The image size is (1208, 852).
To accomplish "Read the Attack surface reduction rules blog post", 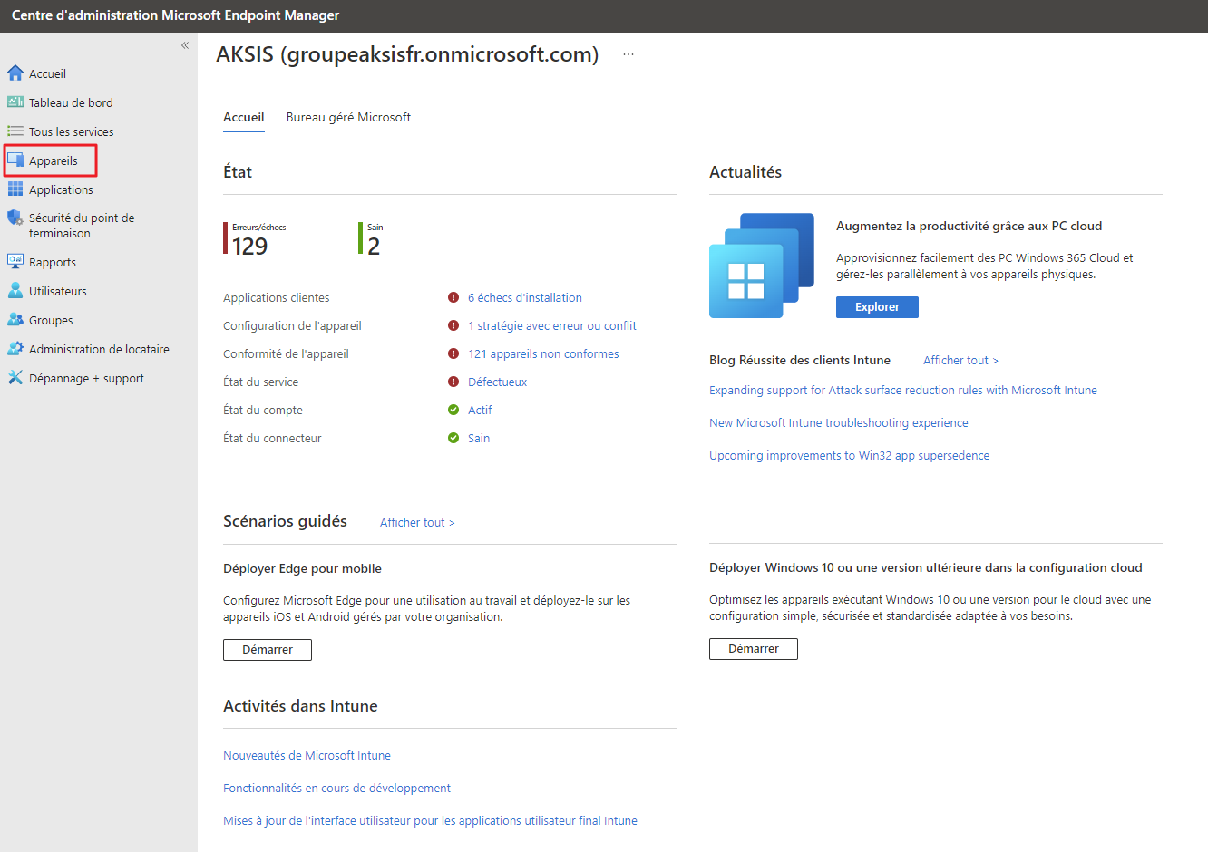I will point(903,390).
